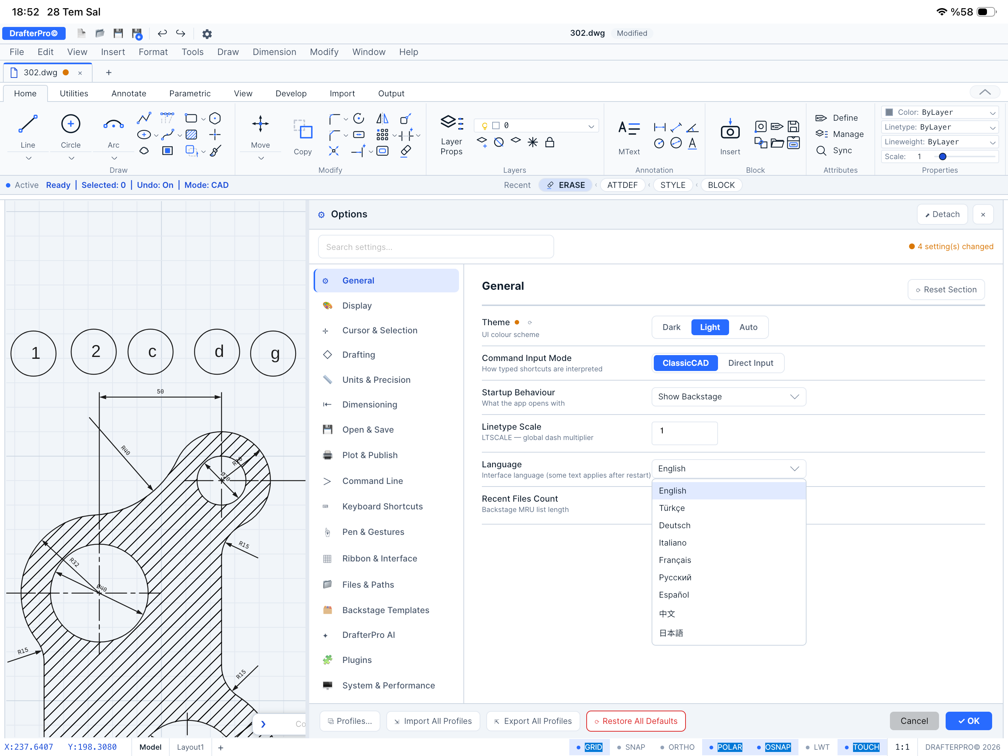Collapse the Language dropdown
Viewport: 1008px width, 756px height.
728,468
